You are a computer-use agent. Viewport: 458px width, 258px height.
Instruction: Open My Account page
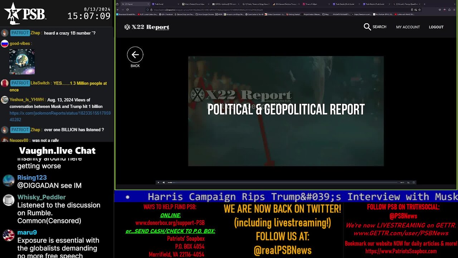coord(408,27)
